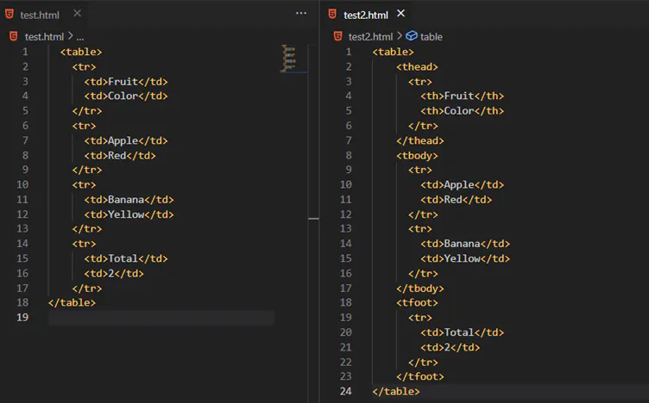
Task: Click the empty line 19 in test.html
Action: [161, 318]
